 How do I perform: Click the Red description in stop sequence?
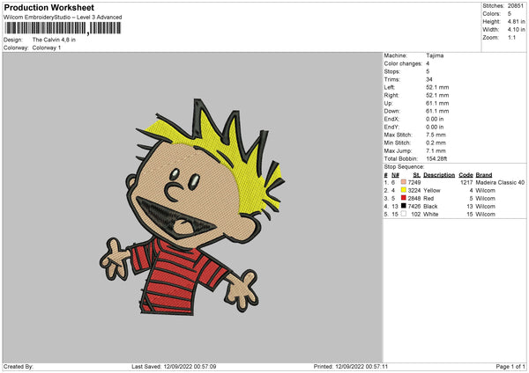point(428,199)
